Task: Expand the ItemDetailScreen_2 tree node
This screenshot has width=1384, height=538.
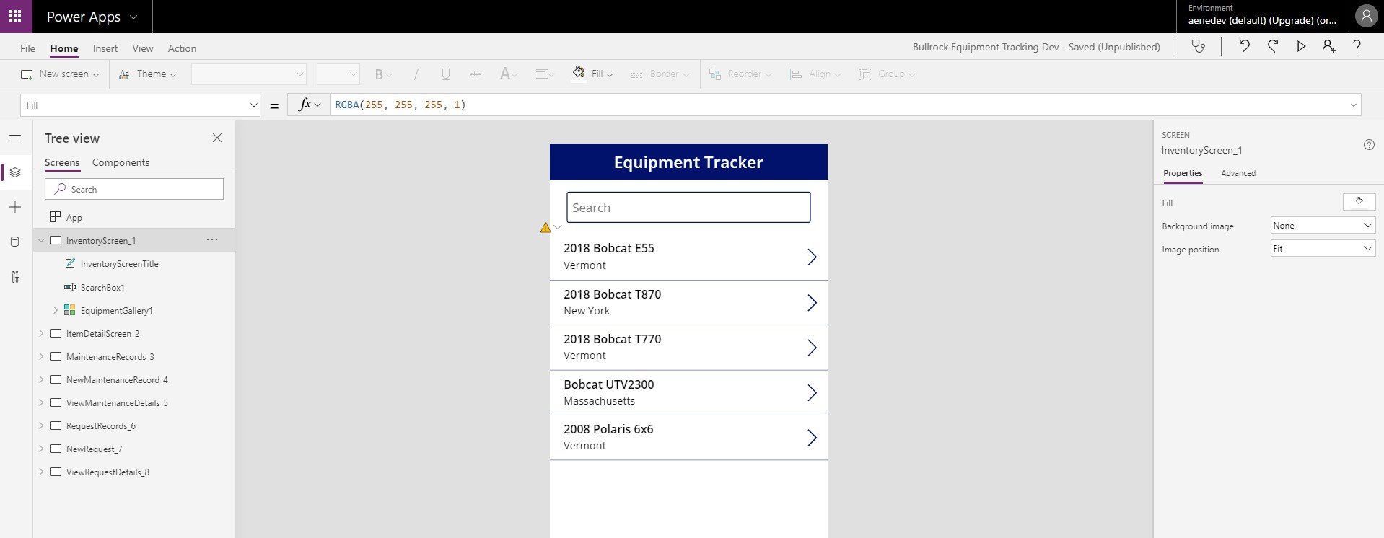Action: (41, 334)
